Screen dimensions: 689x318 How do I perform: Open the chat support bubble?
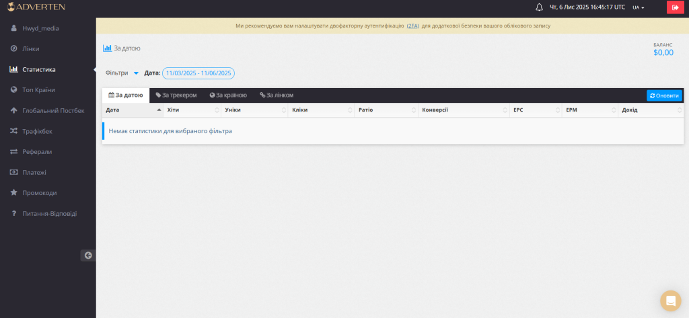670,301
